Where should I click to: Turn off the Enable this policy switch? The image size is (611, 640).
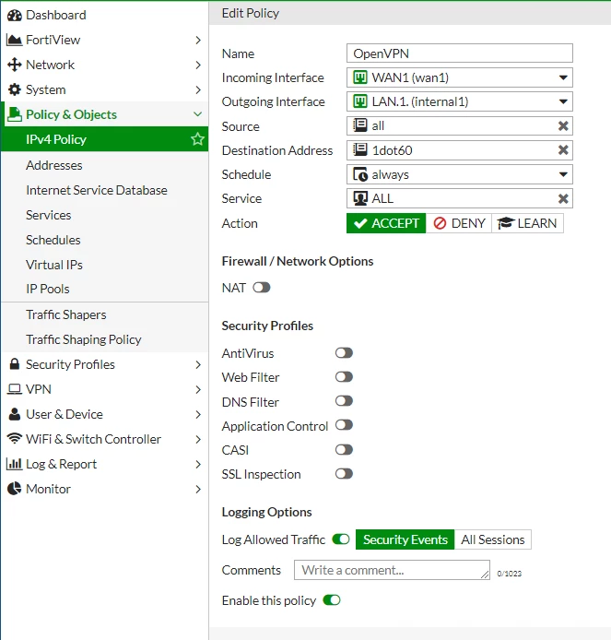pos(332,600)
